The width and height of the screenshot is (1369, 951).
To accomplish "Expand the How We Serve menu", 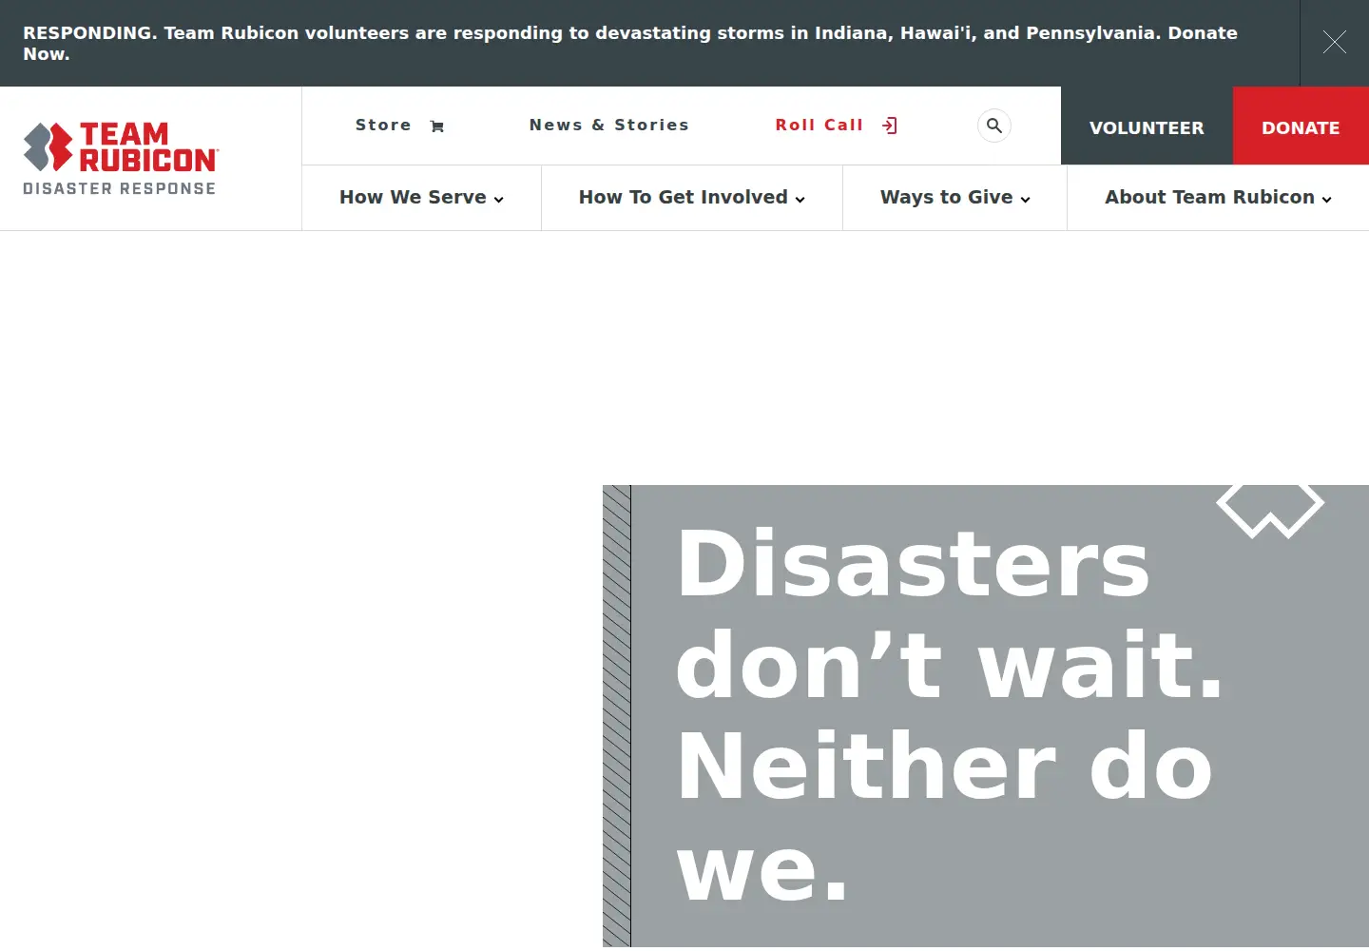I will coord(422,198).
